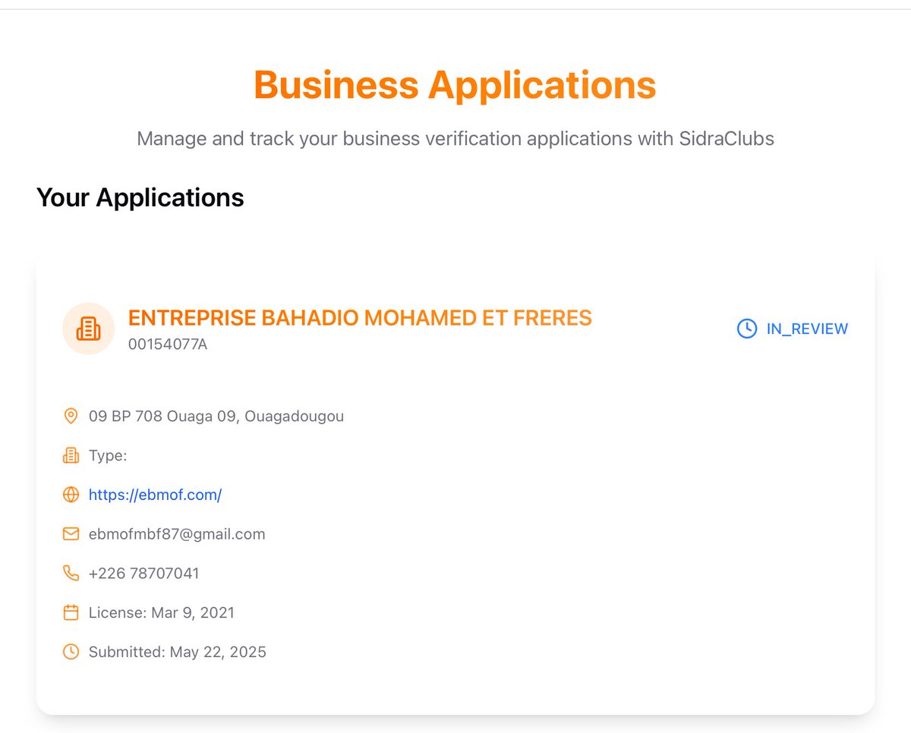
Task: Click the registration number 00154077A
Action: click(168, 344)
